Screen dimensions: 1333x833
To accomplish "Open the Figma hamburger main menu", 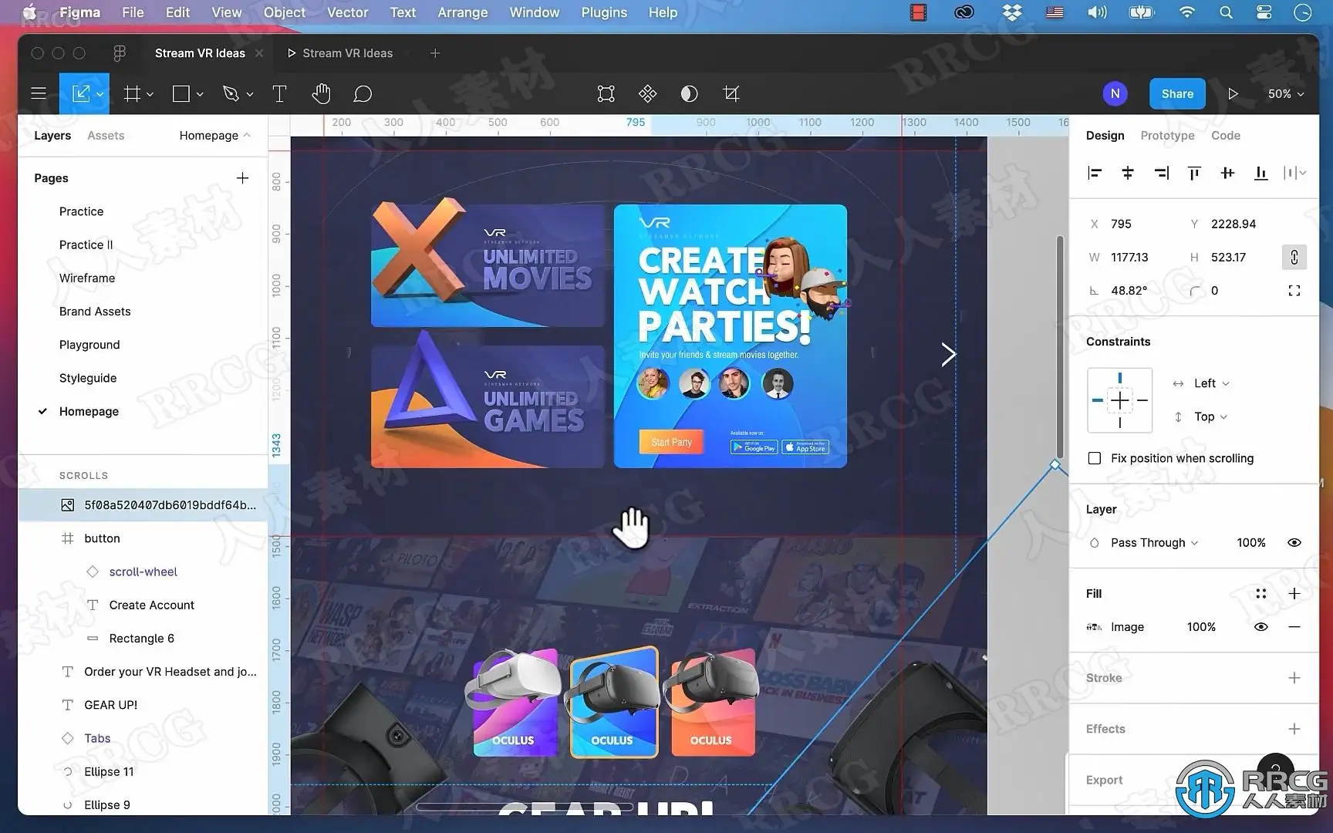I will pyautogui.click(x=39, y=94).
